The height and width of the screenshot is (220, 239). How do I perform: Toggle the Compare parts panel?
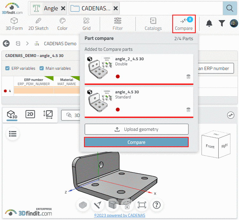click(x=184, y=24)
